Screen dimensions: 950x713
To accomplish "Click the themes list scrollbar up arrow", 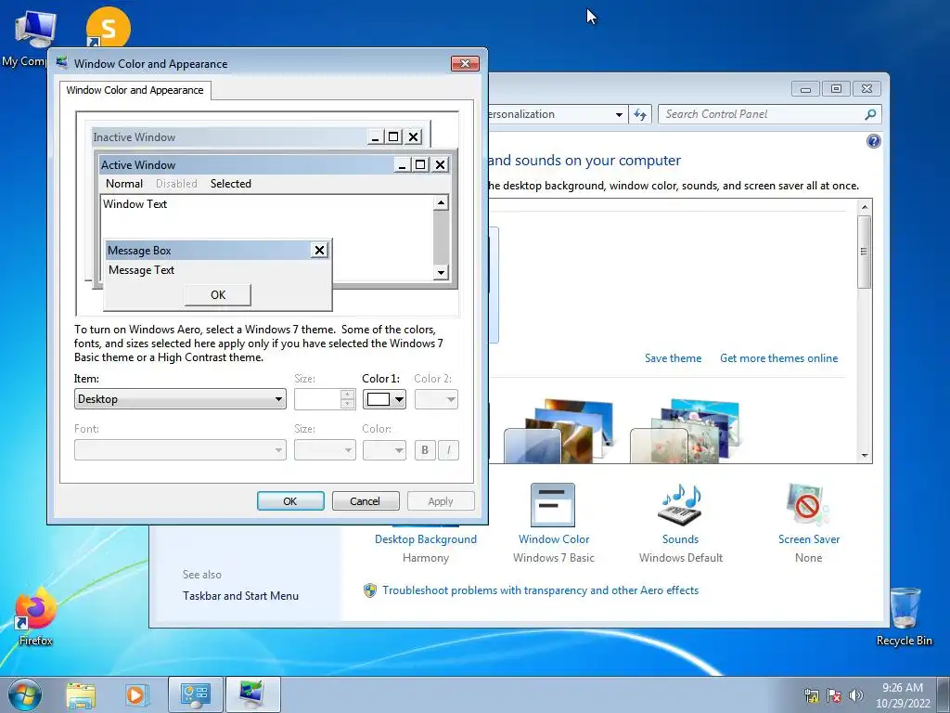I will tap(865, 207).
